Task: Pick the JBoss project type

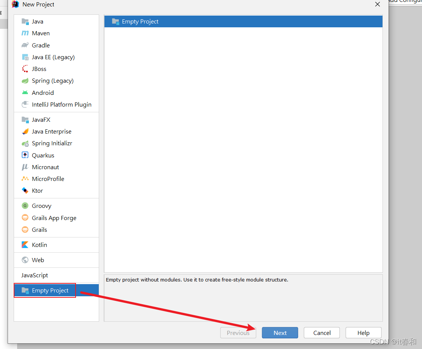Action: coord(56,69)
